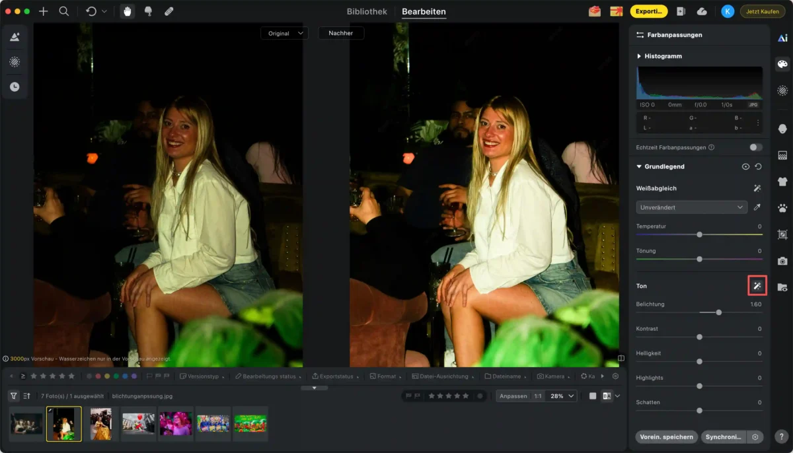
Task: Open the Unverändert white balance dropdown
Action: (x=691, y=207)
